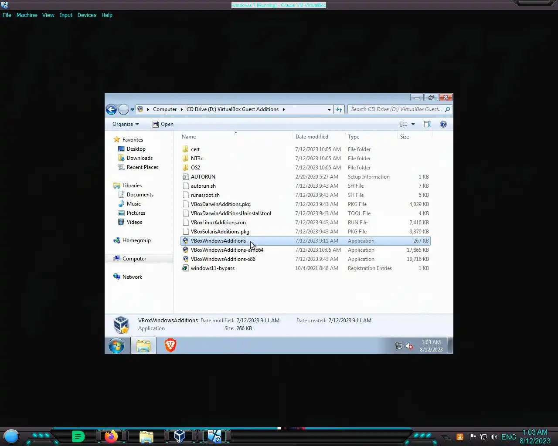Click the Refresh button beside the address bar
This screenshot has height=446, width=558.
click(x=339, y=109)
